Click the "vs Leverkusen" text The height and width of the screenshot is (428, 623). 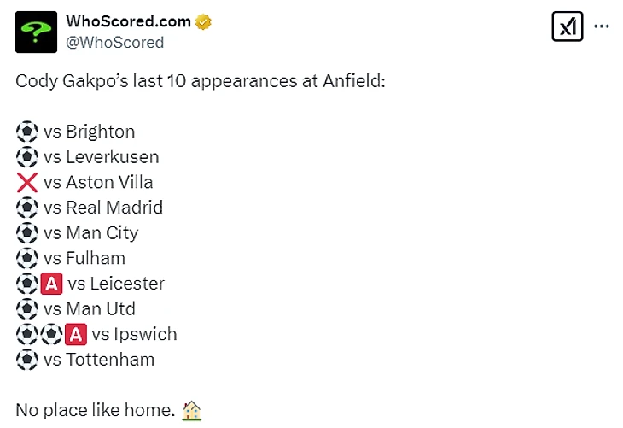[101, 157]
